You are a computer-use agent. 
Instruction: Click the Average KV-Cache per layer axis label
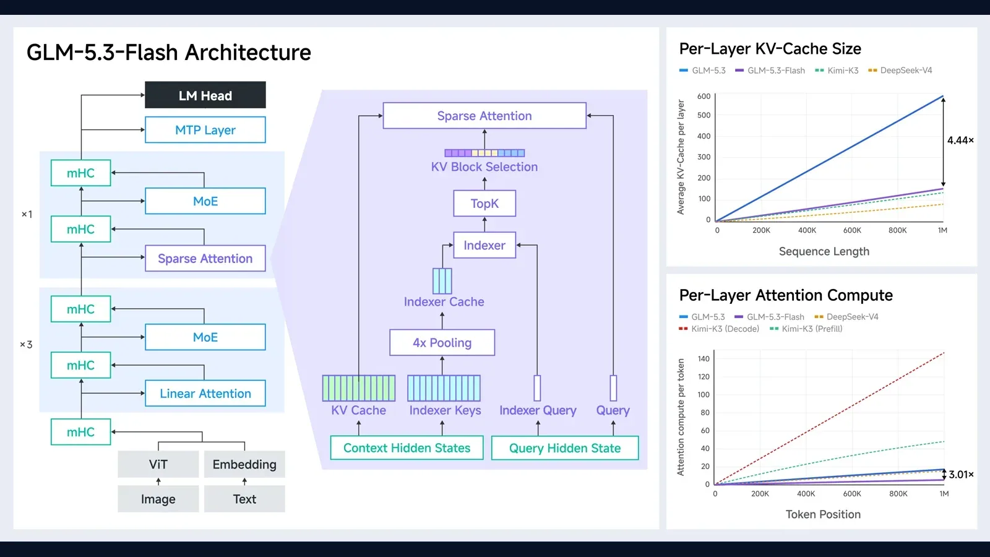681,157
